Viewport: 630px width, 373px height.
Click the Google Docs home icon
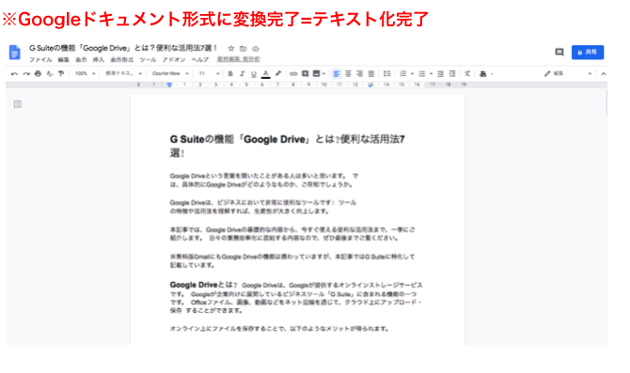pyautogui.click(x=15, y=53)
